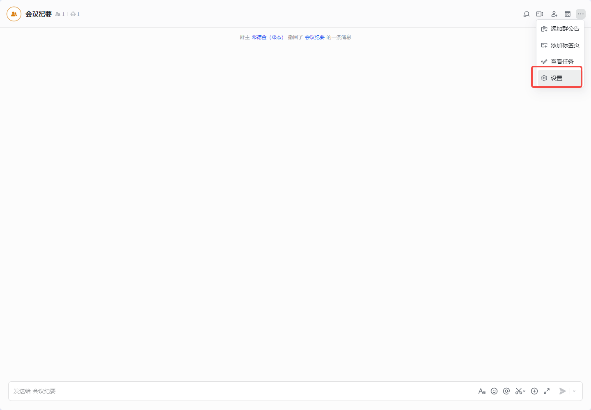Screen dimensions: 591x410
Task: Open 查看任务 from the menu
Action: click(560, 62)
